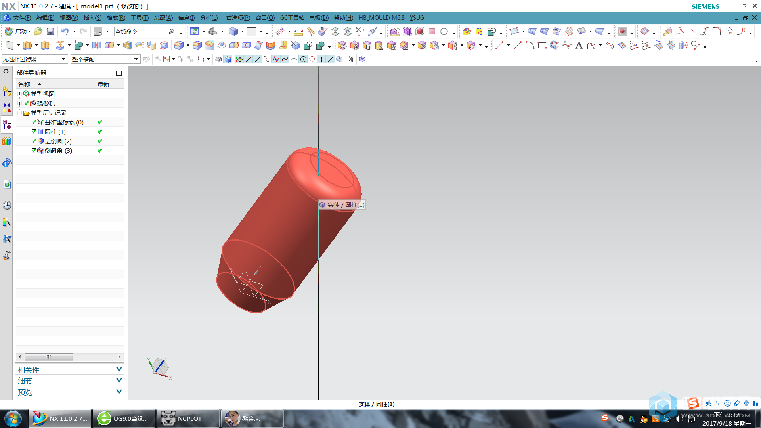Toggle the Arc Center snap option

coord(303,59)
